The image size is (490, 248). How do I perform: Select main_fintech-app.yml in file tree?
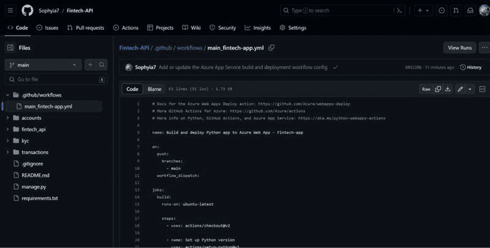coord(54,107)
